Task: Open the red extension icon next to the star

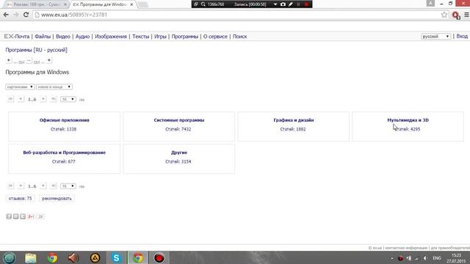Action: [456, 15]
